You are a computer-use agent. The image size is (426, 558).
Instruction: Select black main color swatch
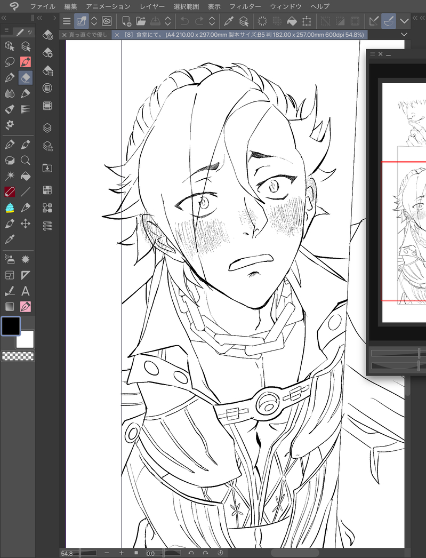(x=11, y=325)
